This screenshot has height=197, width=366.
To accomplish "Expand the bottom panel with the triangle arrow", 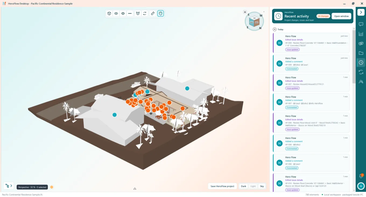I will click(x=135, y=189).
